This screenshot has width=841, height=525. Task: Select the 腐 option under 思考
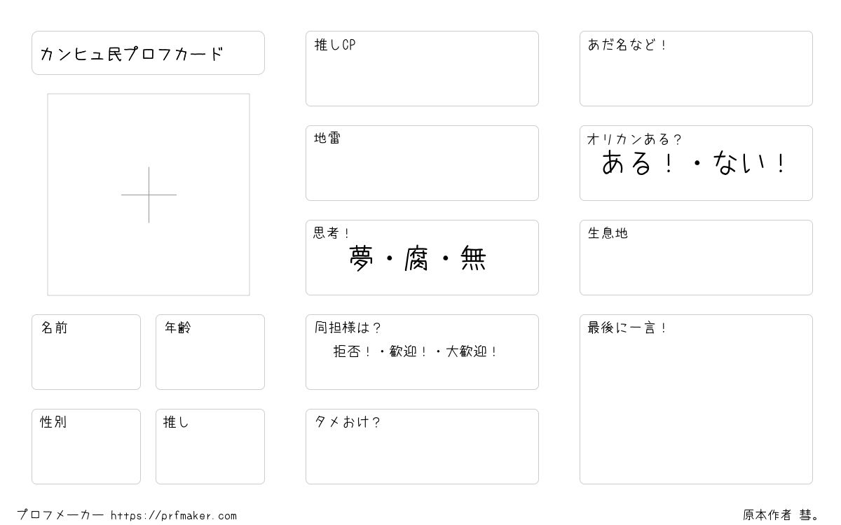coord(418,259)
